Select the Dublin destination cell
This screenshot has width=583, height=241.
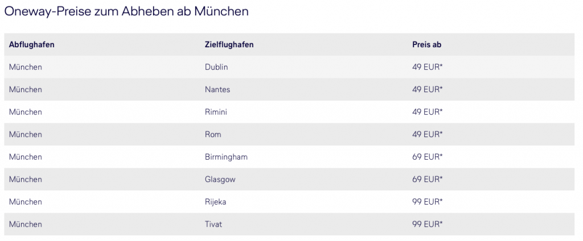point(216,67)
